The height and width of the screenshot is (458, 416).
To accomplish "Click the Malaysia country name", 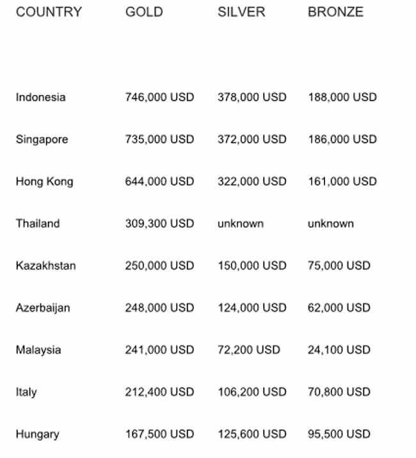I will pos(38,350).
